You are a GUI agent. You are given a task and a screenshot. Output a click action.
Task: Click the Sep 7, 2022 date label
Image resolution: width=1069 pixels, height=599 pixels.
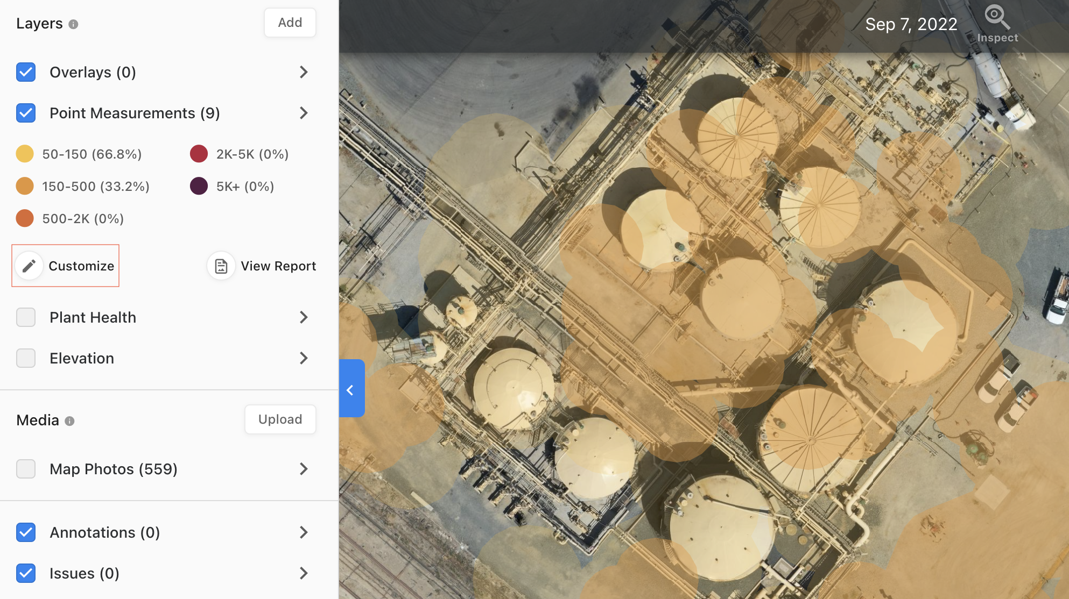click(x=911, y=24)
